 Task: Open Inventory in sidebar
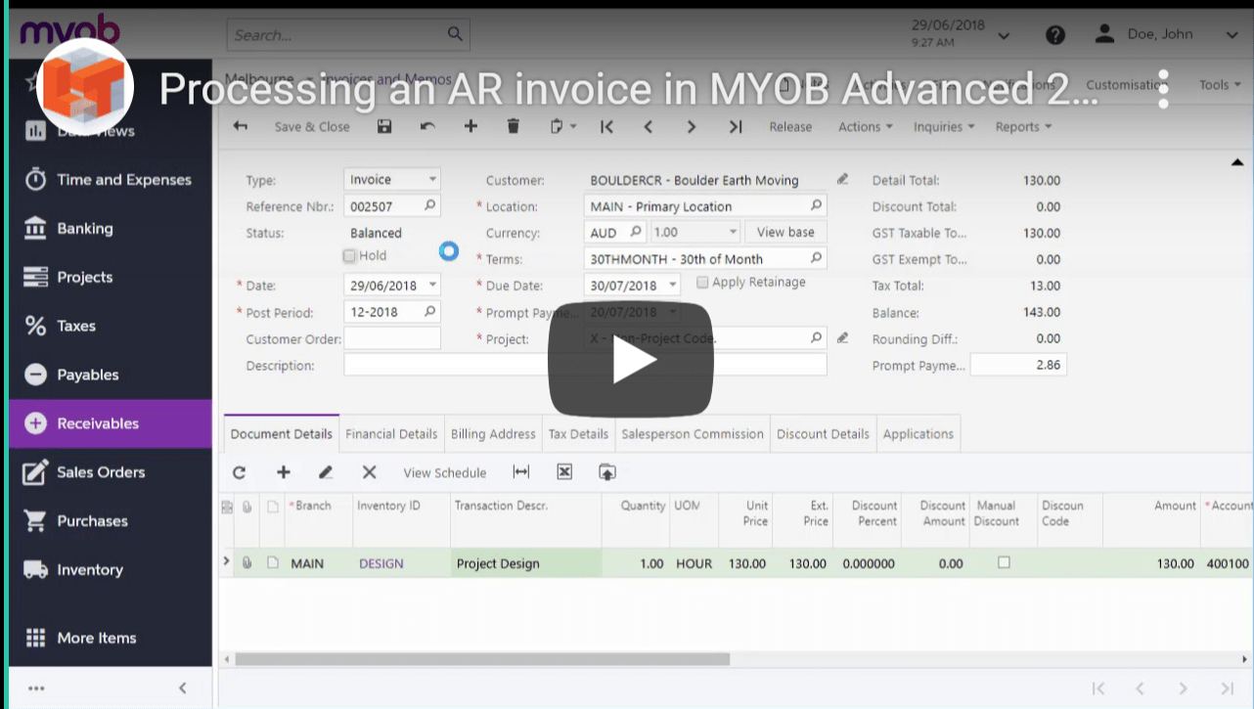[x=111, y=570]
